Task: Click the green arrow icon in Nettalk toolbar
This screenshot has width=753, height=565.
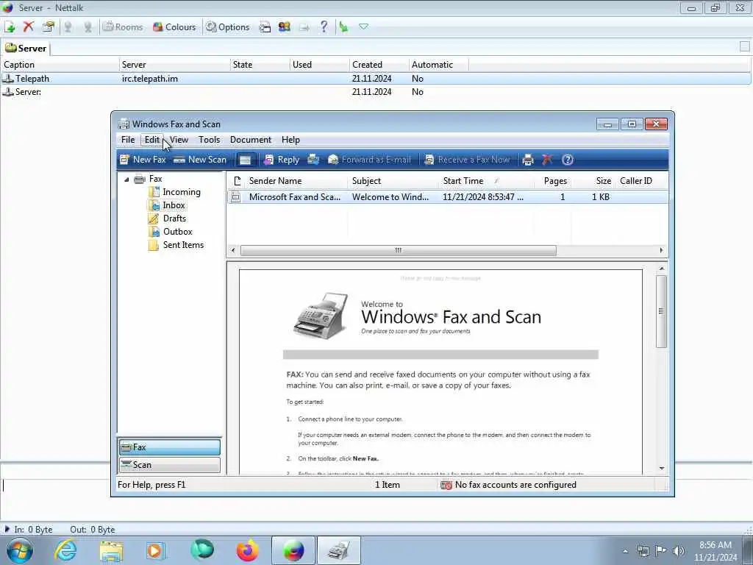Action: click(344, 27)
